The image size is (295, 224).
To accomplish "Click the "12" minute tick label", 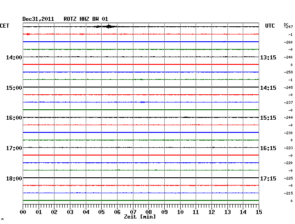I will click(x=211, y=212).
